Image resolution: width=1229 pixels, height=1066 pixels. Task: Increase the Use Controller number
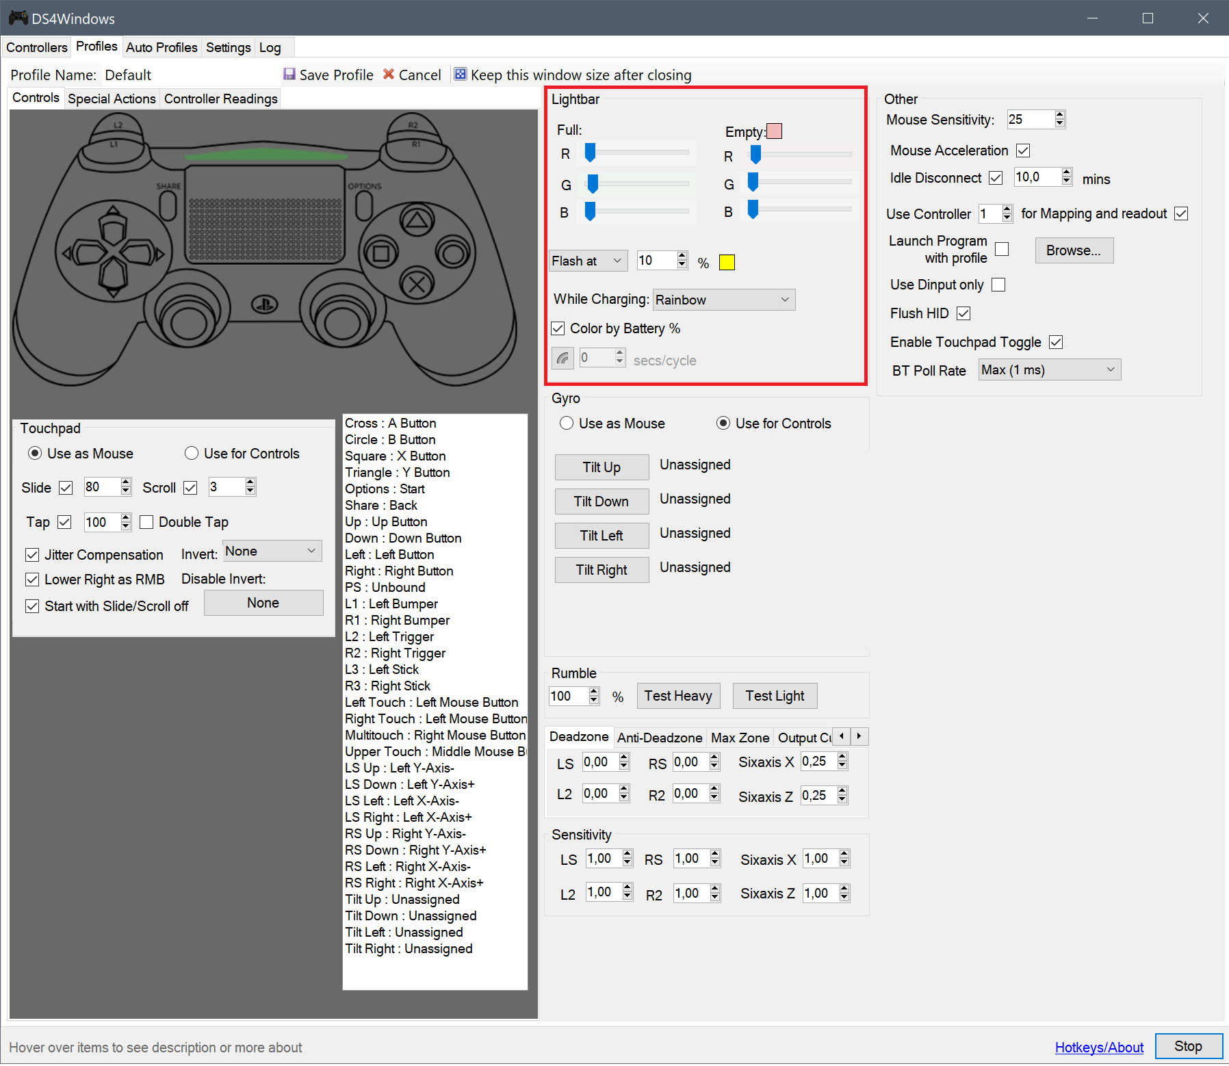tap(1007, 209)
